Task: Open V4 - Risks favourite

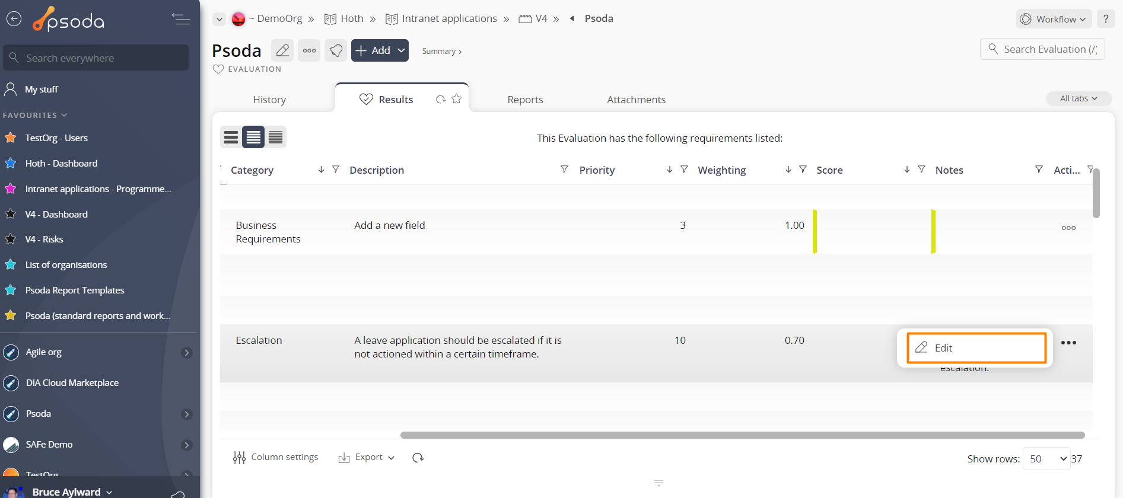Action: (x=44, y=239)
